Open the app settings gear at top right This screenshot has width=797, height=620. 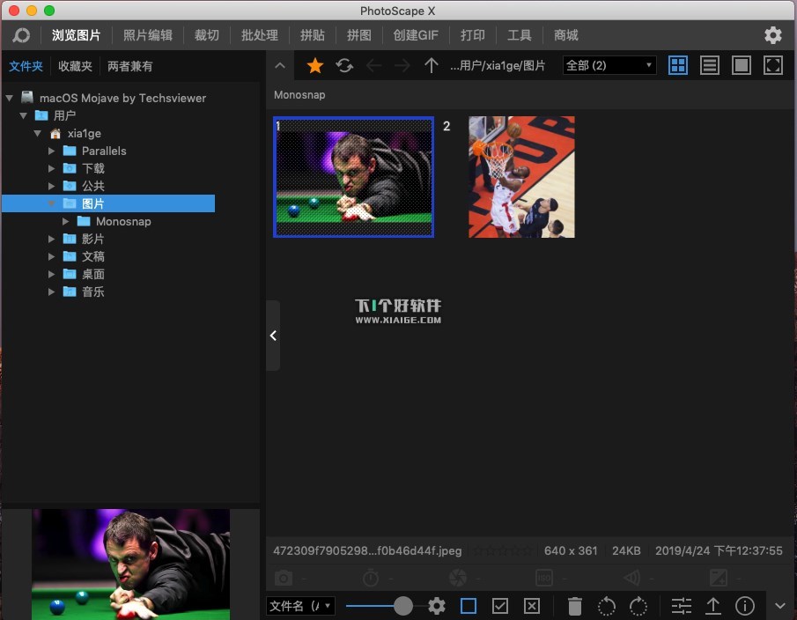pos(772,35)
